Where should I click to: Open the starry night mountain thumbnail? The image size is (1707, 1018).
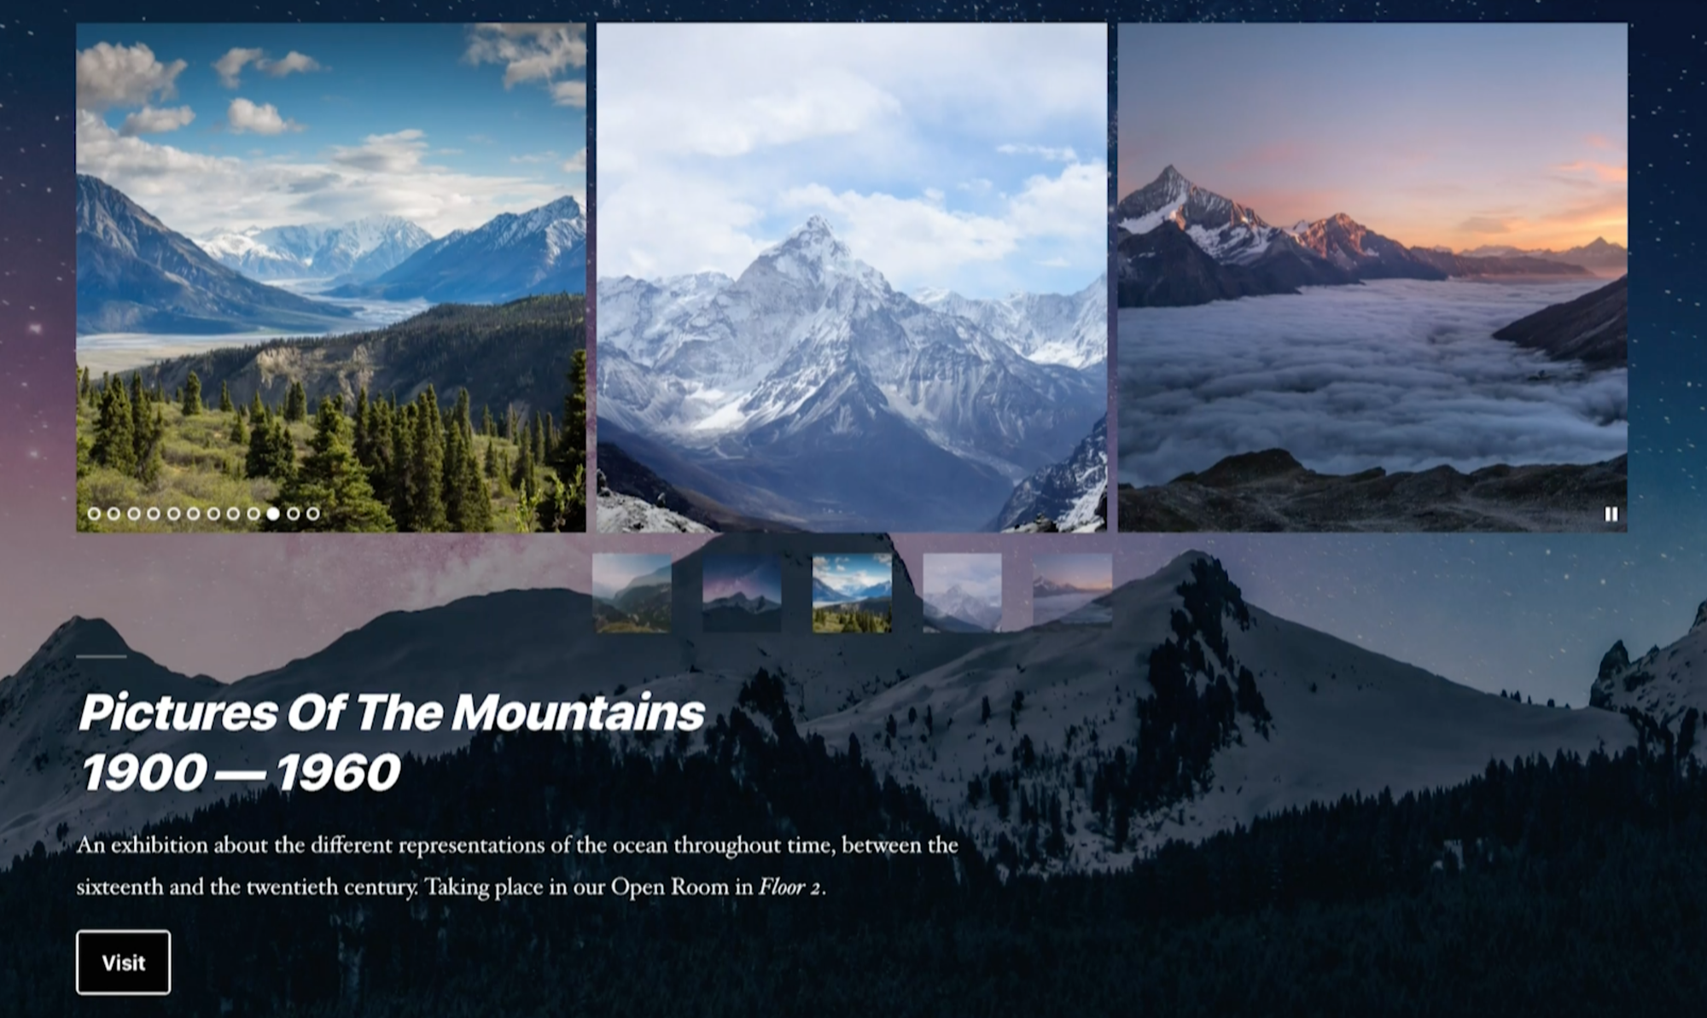[x=742, y=593]
